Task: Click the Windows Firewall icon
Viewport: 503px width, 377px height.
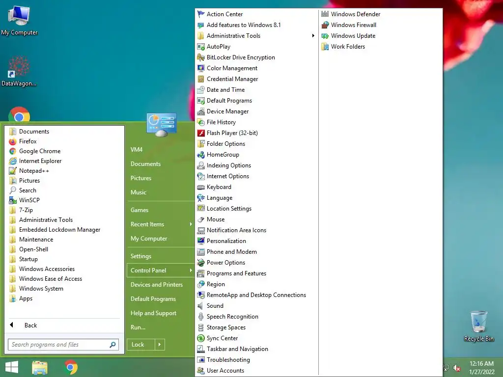Action: [325, 25]
